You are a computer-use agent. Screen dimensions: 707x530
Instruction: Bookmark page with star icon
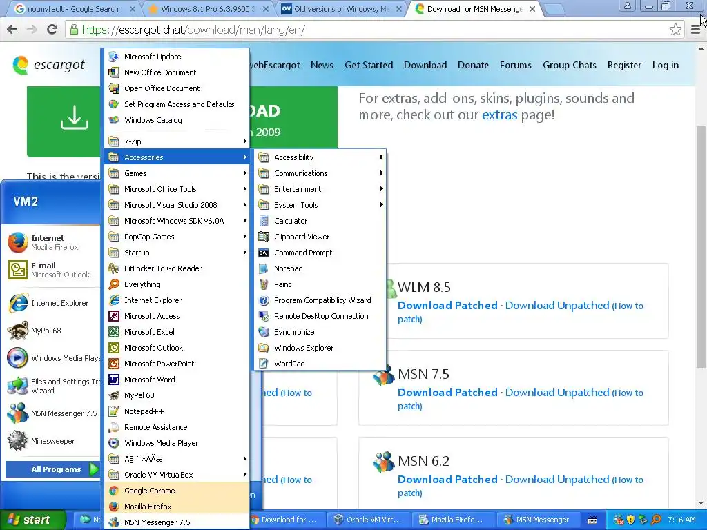point(675,30)
